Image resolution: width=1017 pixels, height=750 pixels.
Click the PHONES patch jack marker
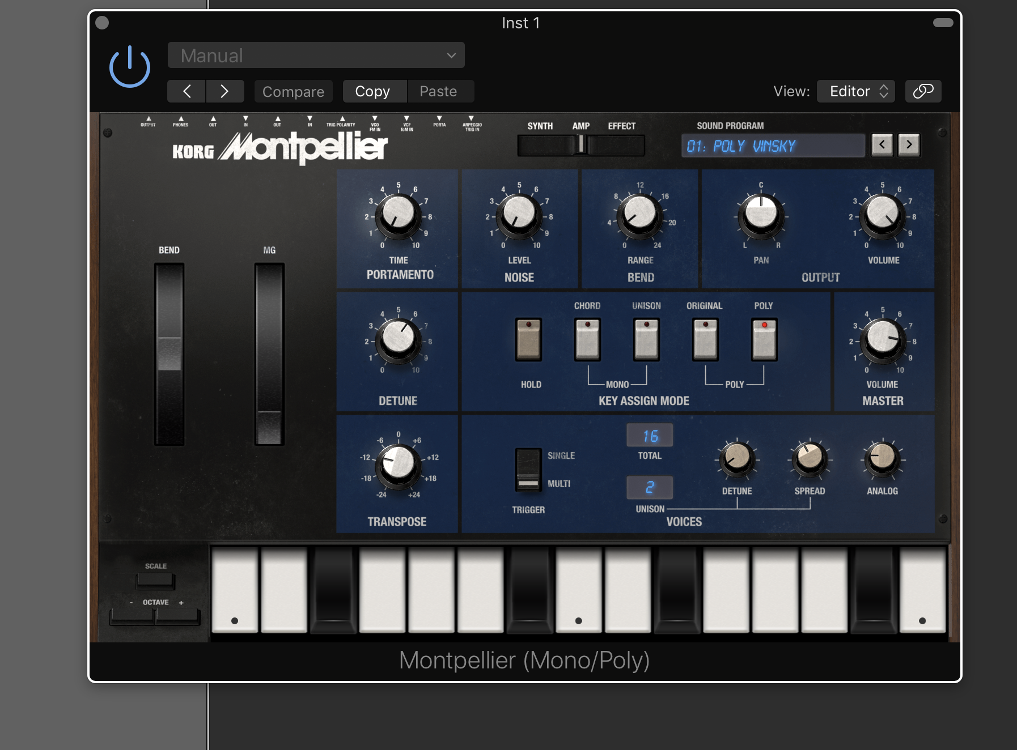(180, 122)
